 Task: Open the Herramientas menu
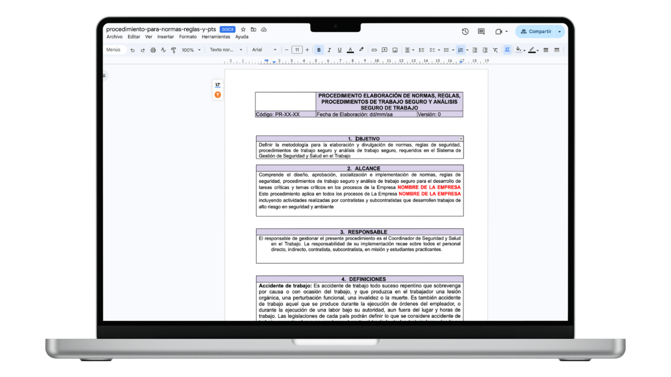click(216, 37)
